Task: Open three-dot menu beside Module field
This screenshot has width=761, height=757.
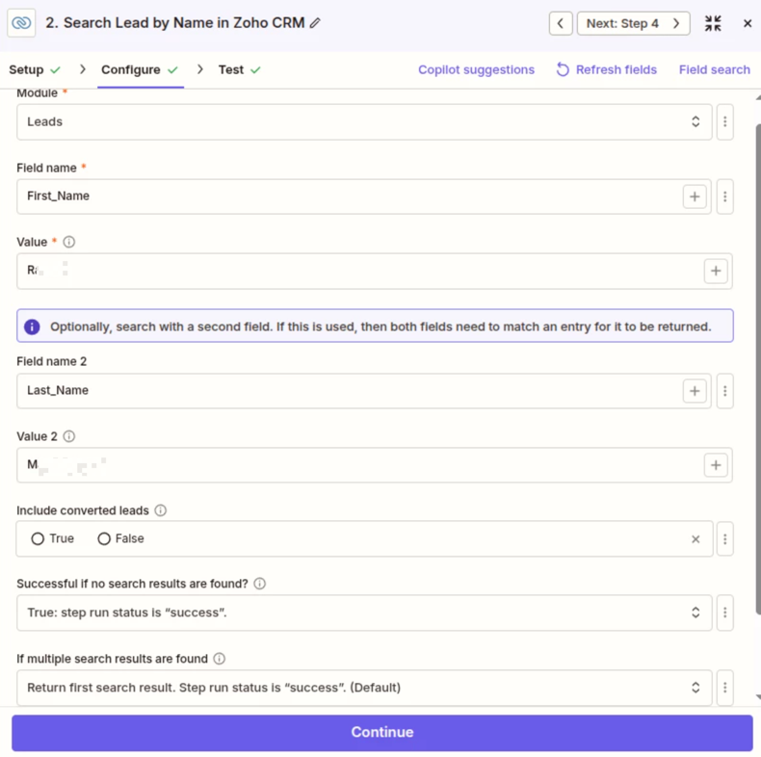Action: 725,122
